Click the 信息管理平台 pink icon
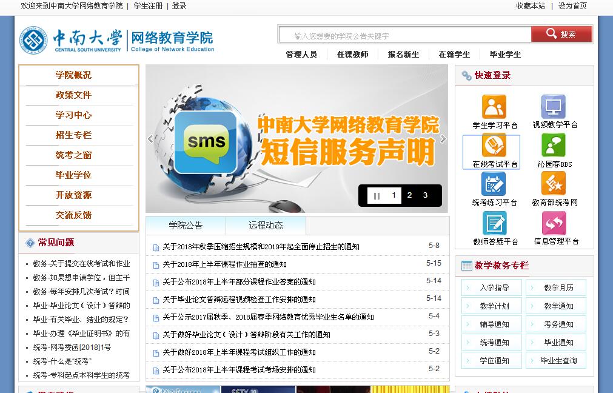The image size is (613, 393). (553, 223)
